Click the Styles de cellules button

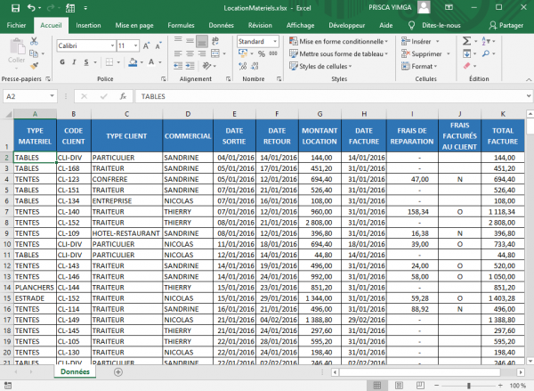pyautogui.click(x=324, y=66)
